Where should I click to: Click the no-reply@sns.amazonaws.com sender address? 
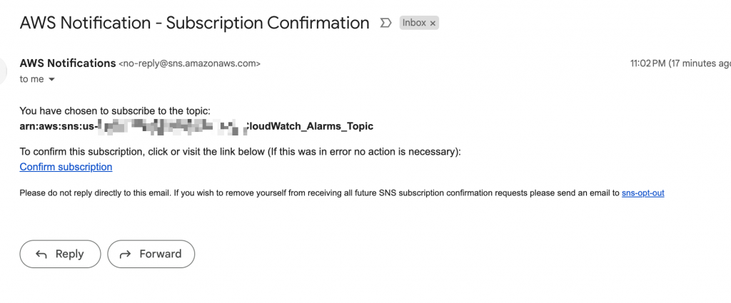point(189,63)
